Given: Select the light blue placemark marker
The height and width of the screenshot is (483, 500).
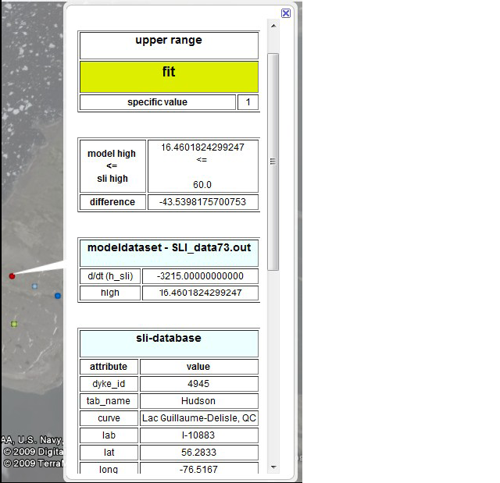Looking at the screenshot, I should pyautogui.click(x=34, y=286).
